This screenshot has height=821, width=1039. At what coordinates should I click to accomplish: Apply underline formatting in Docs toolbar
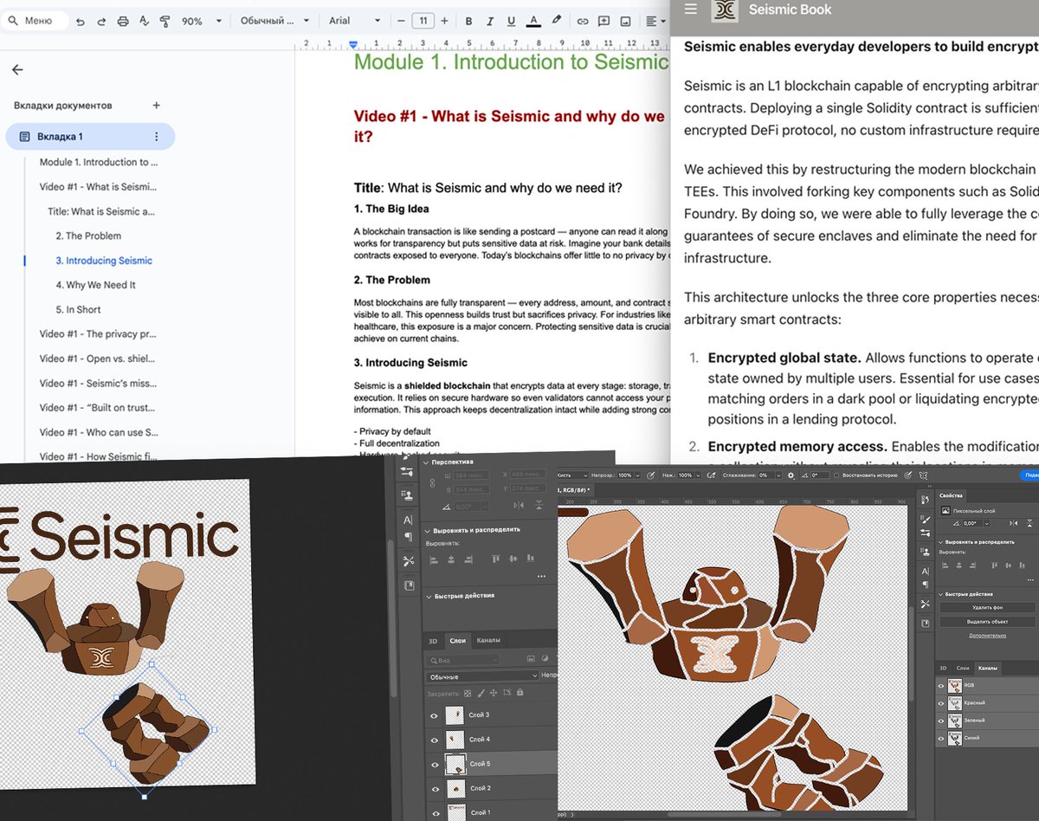tap(511, 21)
